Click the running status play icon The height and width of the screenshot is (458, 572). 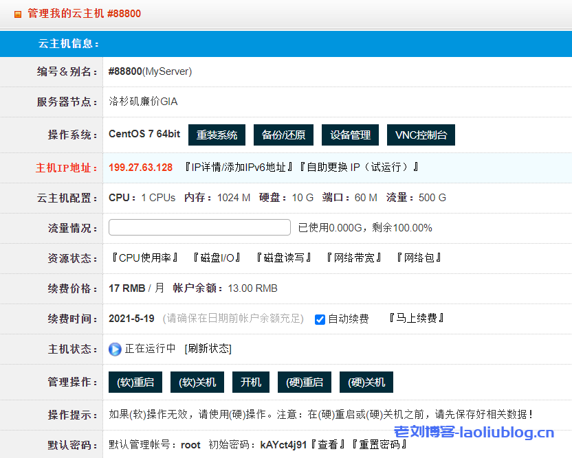(114, 349)
